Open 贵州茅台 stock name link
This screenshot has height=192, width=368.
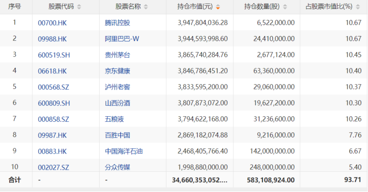pyautogui.click(x=117, y=55)
